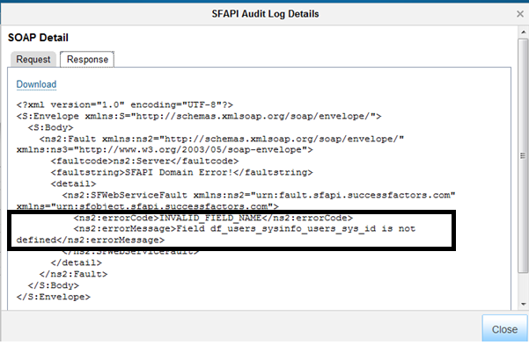Click the scrollbar down arrow
The image size is (529, 345).
[x=523, y=304]
